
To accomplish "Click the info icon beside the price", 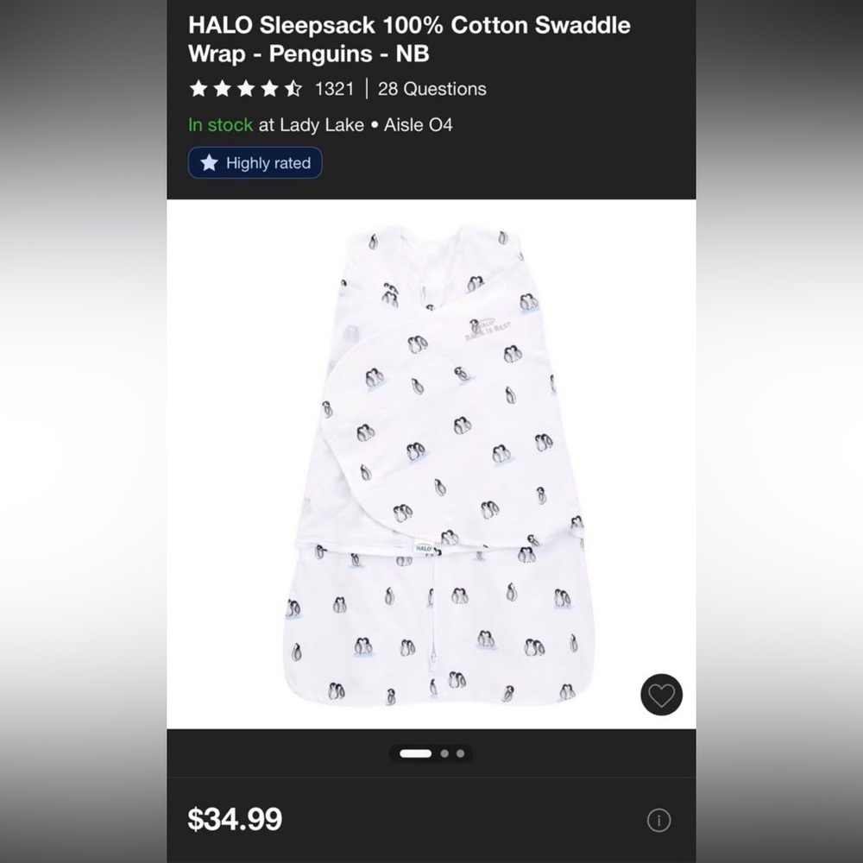I will pos(658,820).
